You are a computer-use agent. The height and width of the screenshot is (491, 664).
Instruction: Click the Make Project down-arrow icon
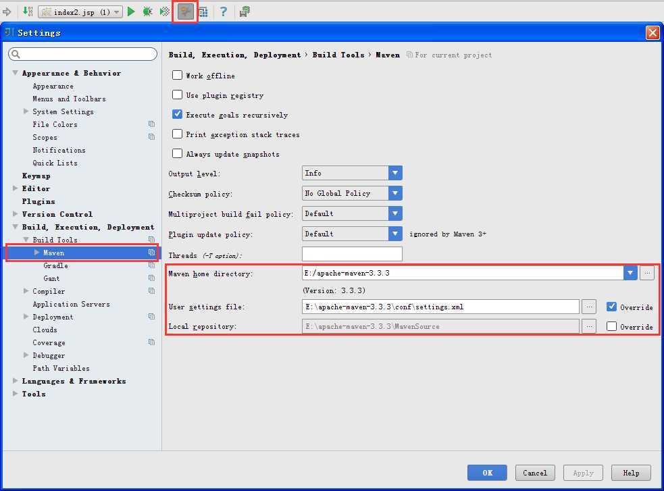(x=28, y=11)
